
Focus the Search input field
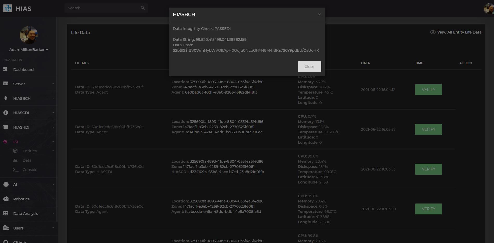point(106,8)
